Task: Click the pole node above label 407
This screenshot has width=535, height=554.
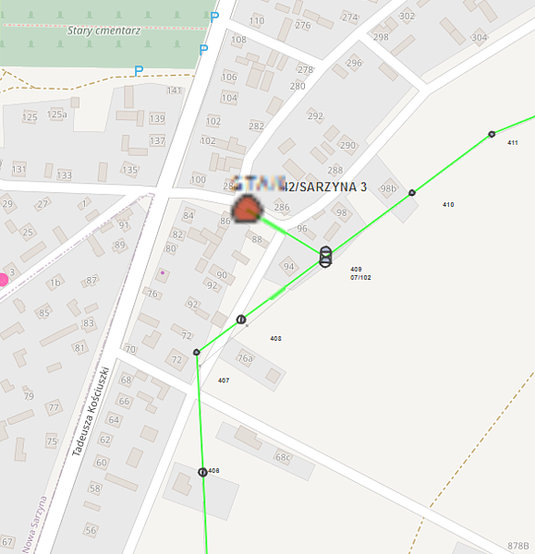Action: [x=197, y=353]
